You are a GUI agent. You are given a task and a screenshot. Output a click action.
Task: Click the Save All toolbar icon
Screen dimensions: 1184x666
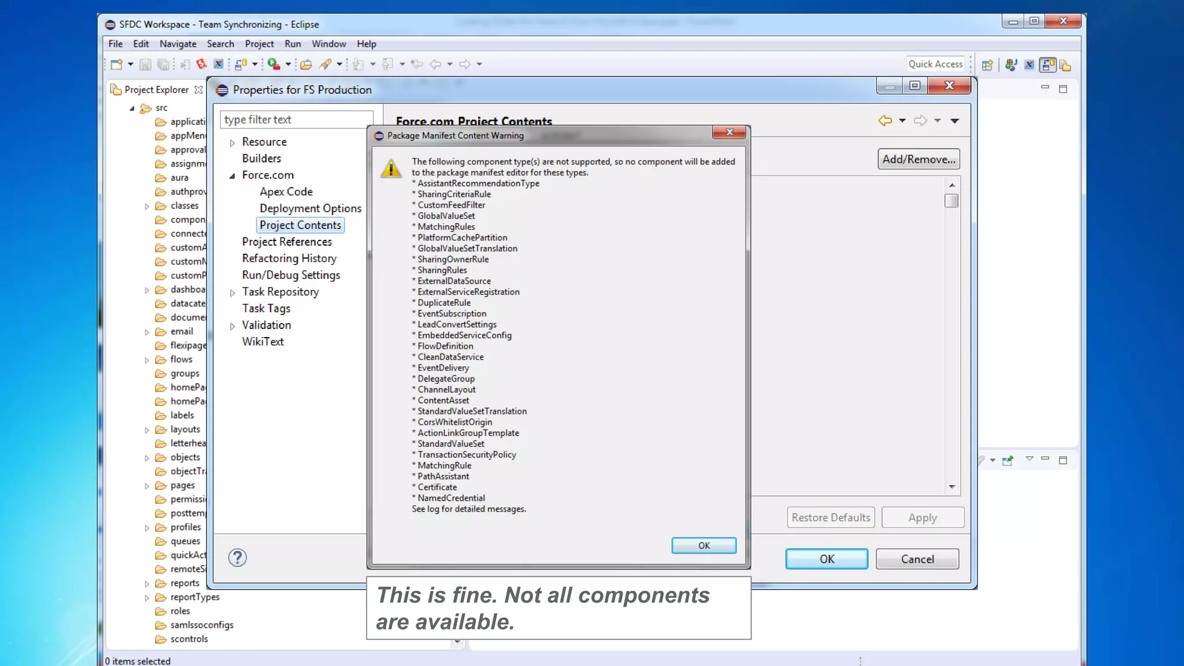click(x=164, y=64)
